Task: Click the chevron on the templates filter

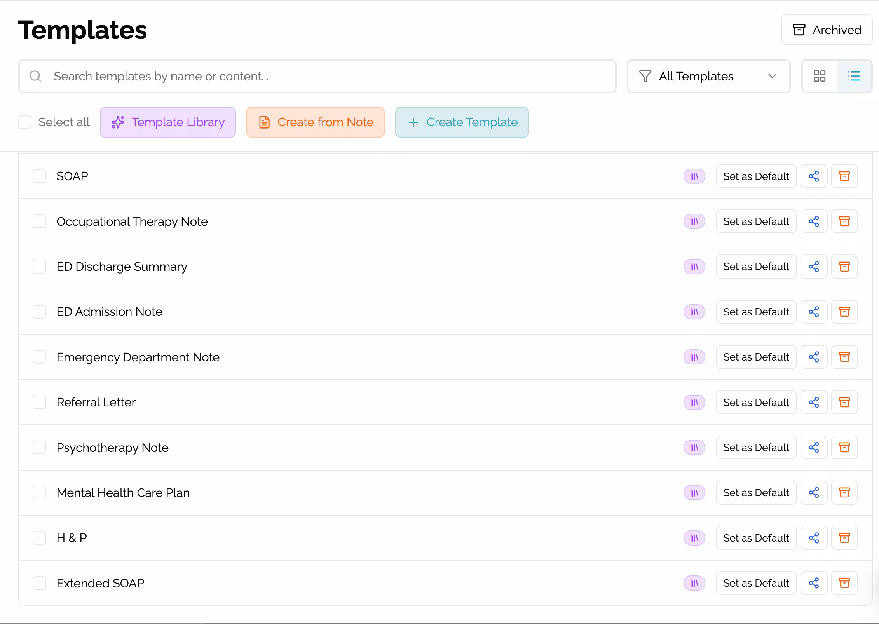Action: tap(772, 76)
